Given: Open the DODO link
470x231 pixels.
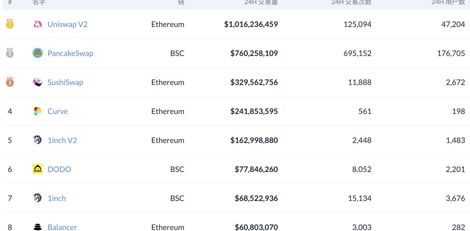Looking at the screenshot, I should pyautogui.click(x=59, y=169).
